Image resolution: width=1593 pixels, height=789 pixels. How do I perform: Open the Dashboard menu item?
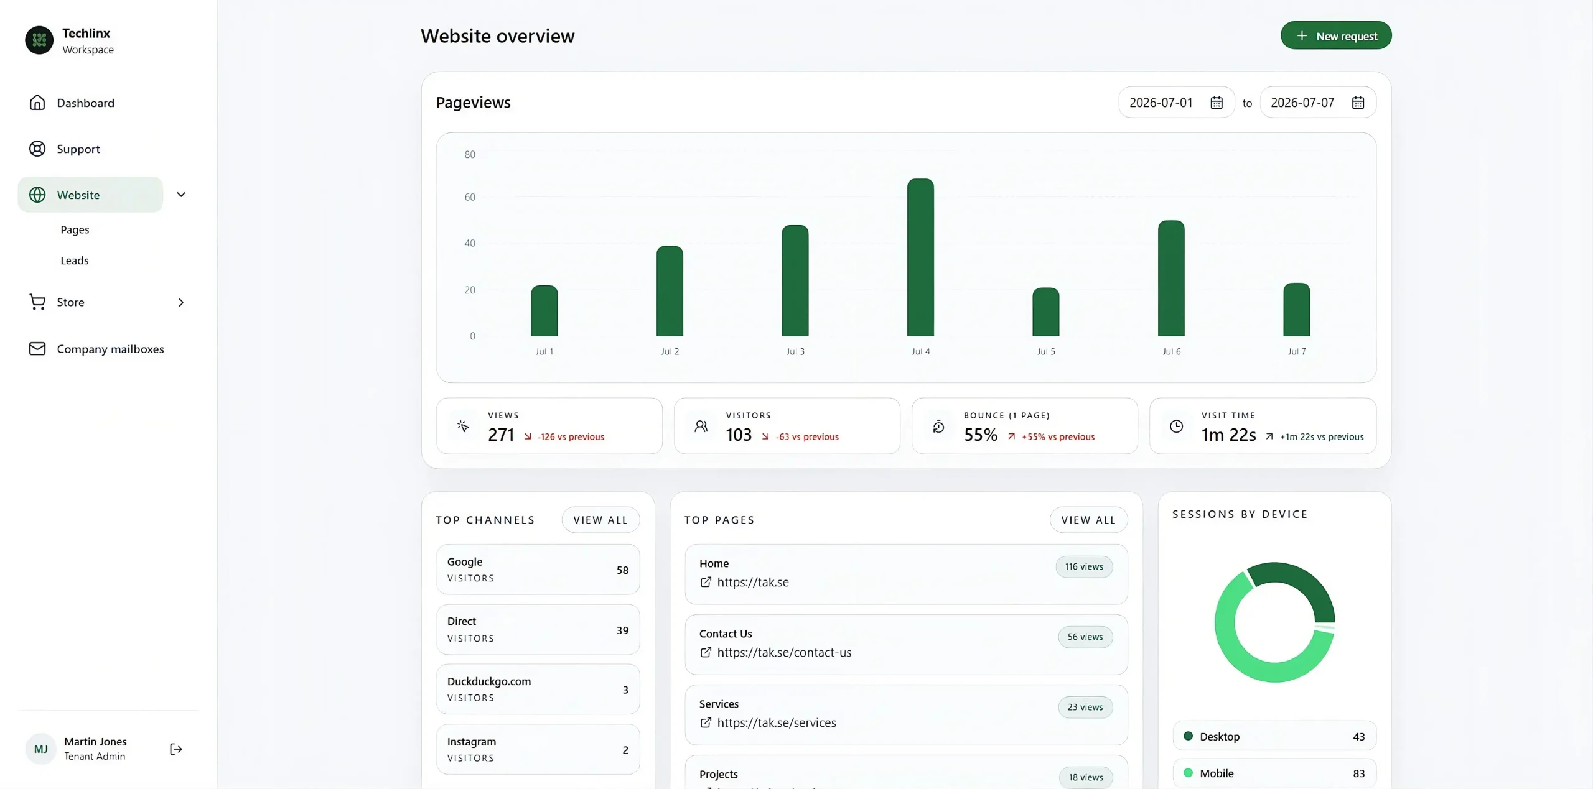point(90,103)
